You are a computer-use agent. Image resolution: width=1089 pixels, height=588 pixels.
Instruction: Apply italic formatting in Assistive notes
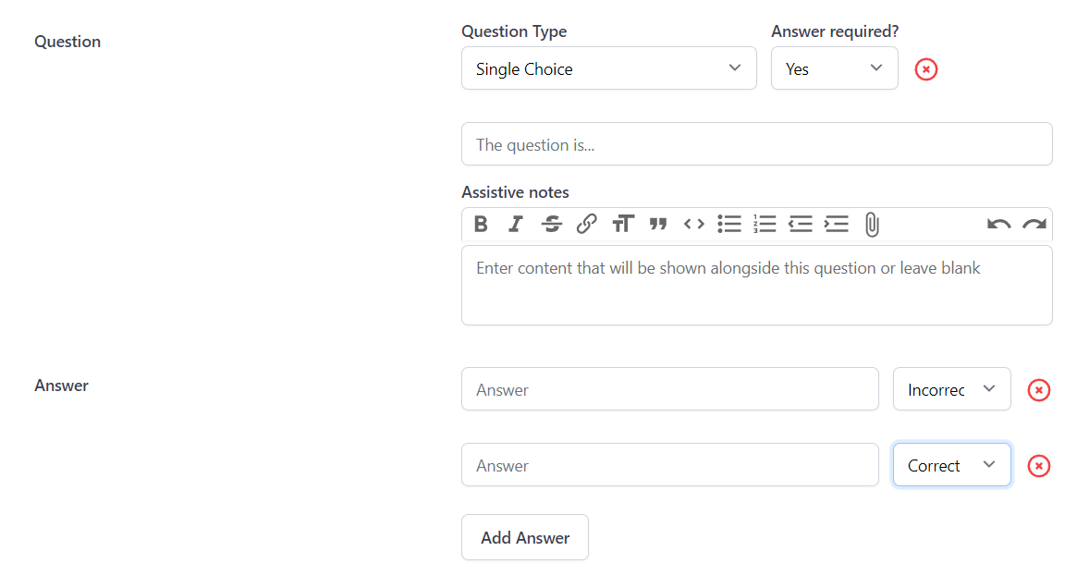[x=515, y=225]
